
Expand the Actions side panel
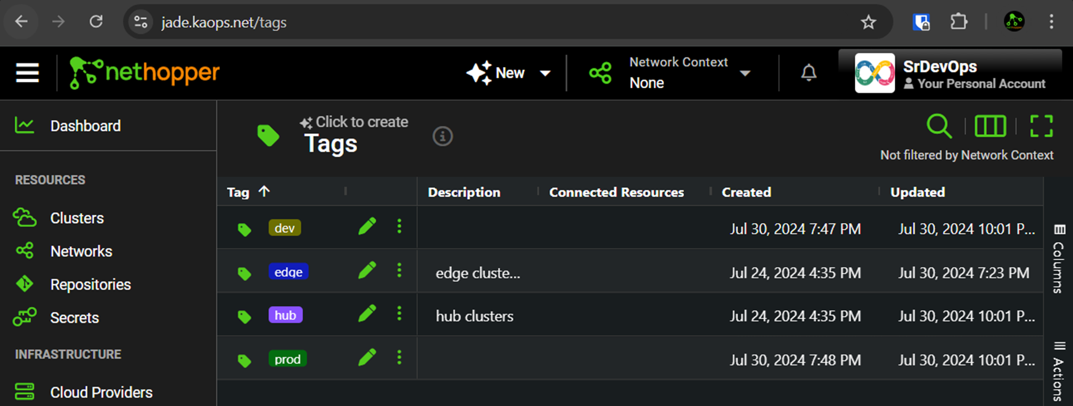(x=1059, y=371)
